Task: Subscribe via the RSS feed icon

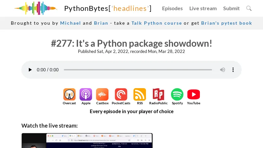Action: [140, 94]
